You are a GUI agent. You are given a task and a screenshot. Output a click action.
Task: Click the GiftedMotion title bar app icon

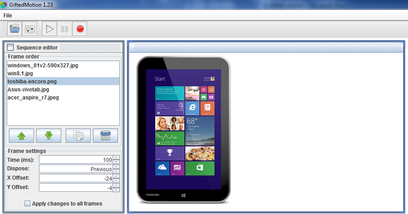point(4,4)
